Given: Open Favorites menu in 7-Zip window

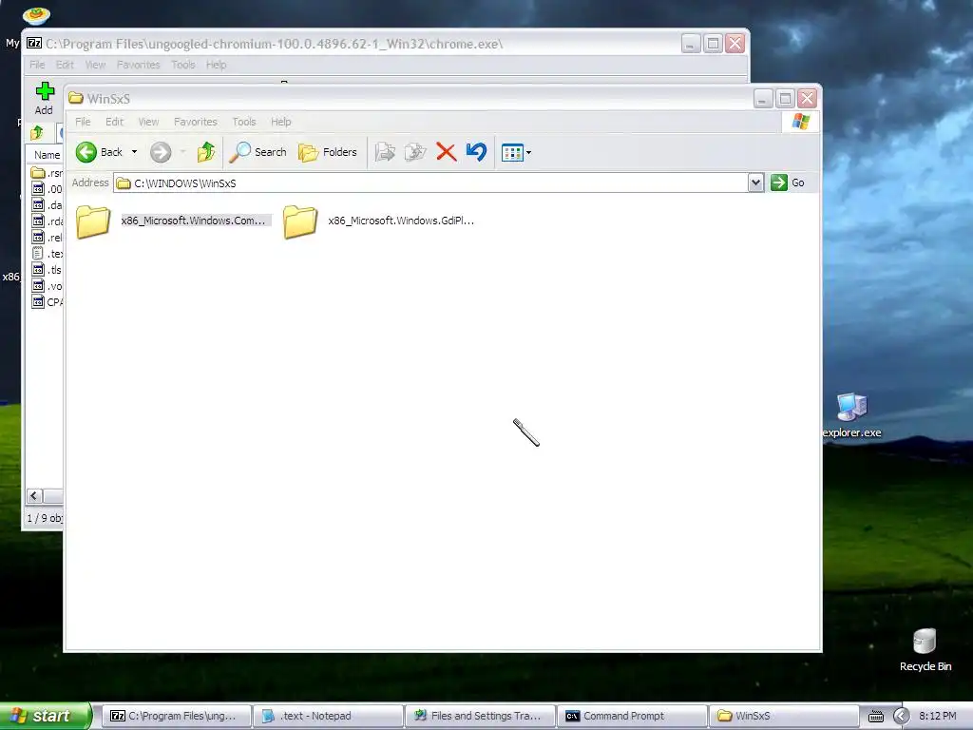Looking at the screenshot, I should click(x=139, y=65).
